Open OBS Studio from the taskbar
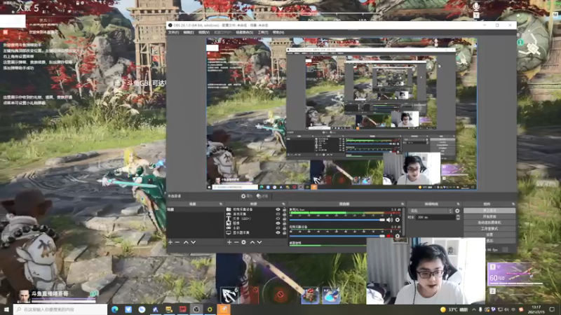Screen dimensions: 561x315 196,309
